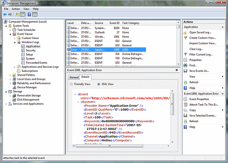Select the Shared Folders tree item

click(26, 75)
